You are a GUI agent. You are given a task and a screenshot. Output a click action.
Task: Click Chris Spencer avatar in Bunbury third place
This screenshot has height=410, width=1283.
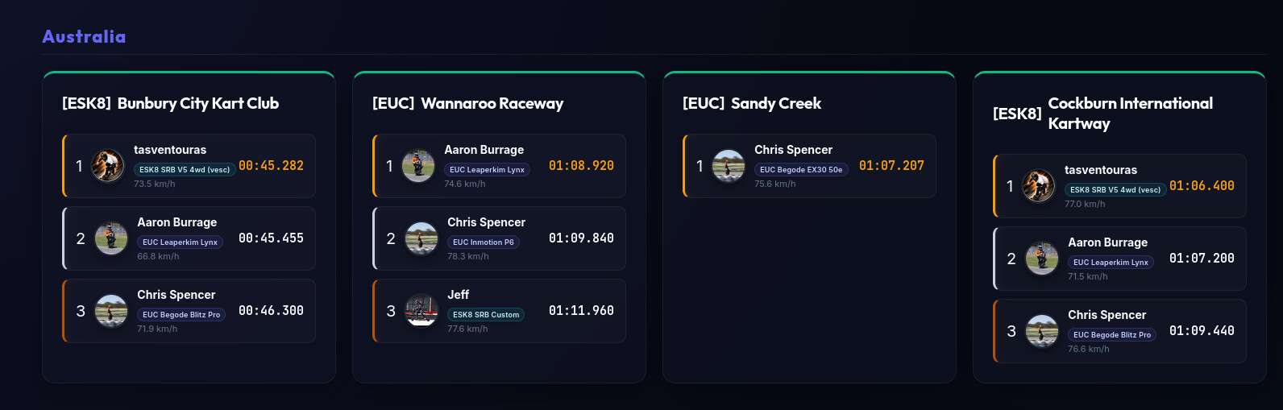[111, 311]
